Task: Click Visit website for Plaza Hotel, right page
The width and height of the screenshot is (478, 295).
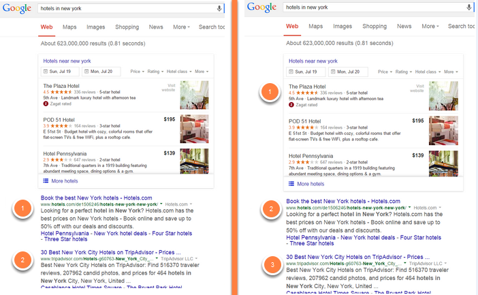Action: 417,89
